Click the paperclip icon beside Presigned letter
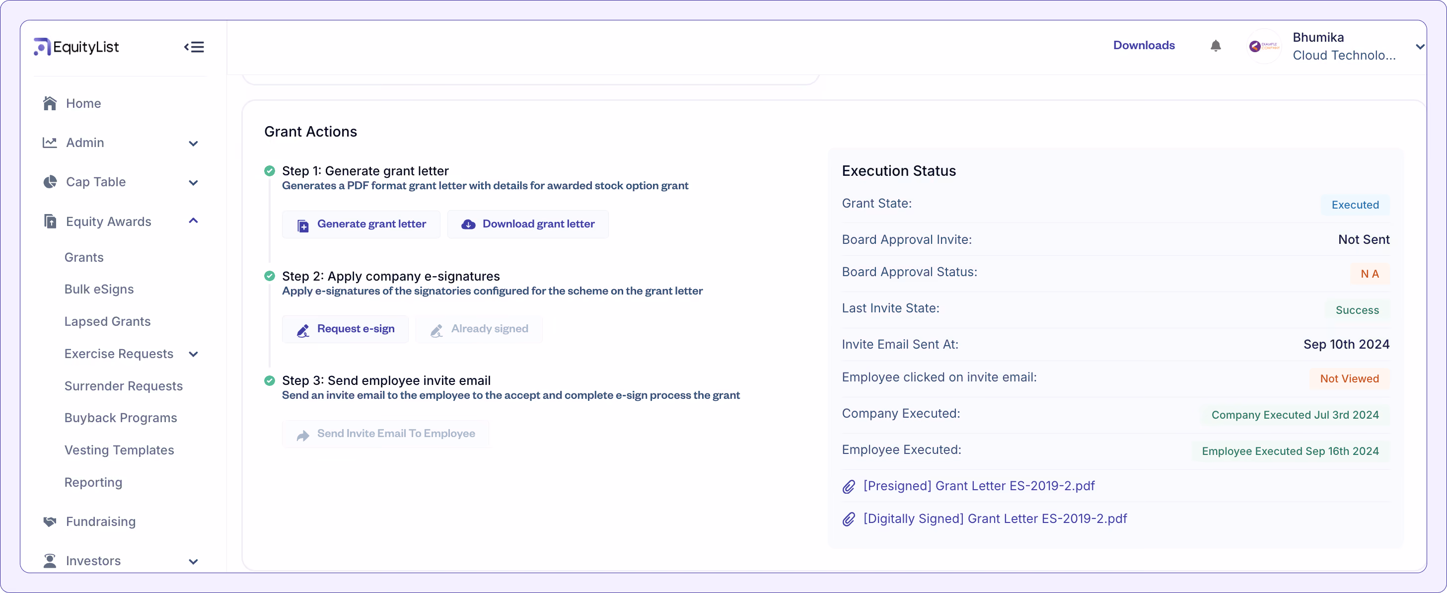This screenshot has height=593, width=1447. pos(849,486)
